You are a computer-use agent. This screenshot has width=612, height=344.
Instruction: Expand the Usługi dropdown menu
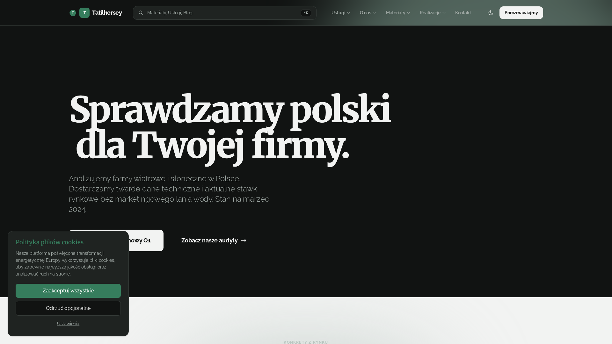point(341,13)
